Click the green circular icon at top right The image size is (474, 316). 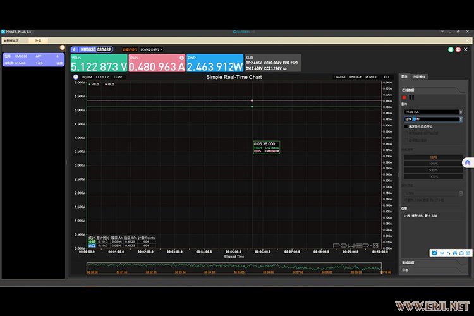449,49
